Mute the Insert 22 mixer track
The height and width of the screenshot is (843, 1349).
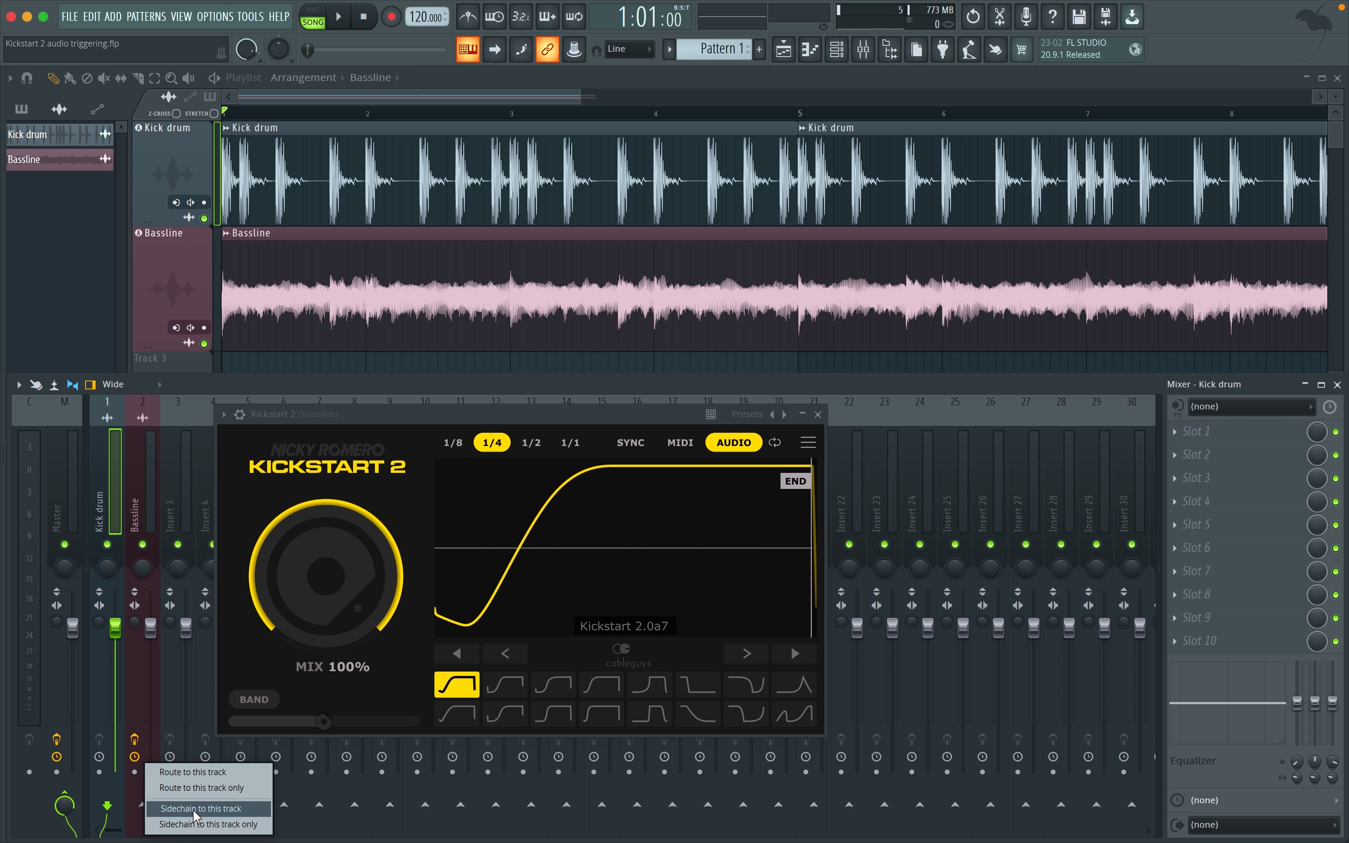coord(849,544)
